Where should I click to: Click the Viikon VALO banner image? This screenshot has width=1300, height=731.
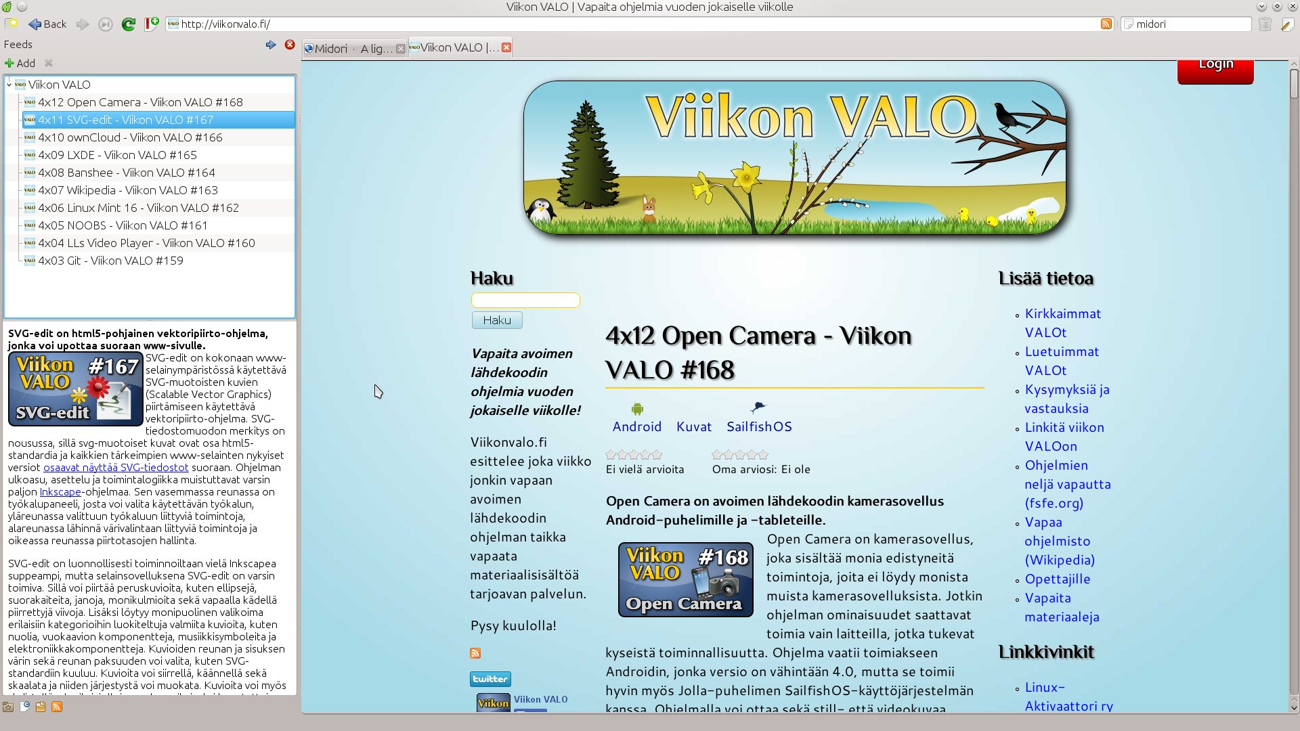(x=795, y=158)
